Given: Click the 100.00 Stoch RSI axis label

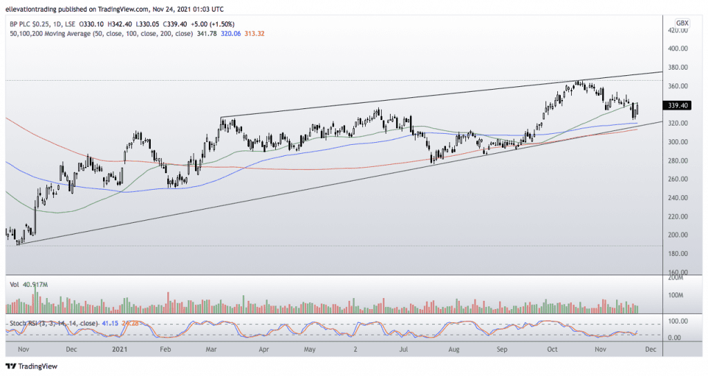Looking at the screenshot, I should pos(678,321).
